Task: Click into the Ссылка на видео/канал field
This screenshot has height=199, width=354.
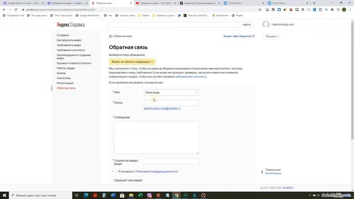Action: (x=171, y=161)
